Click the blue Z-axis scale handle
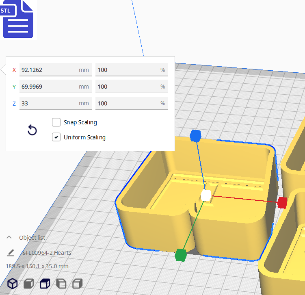 (196, 136)
